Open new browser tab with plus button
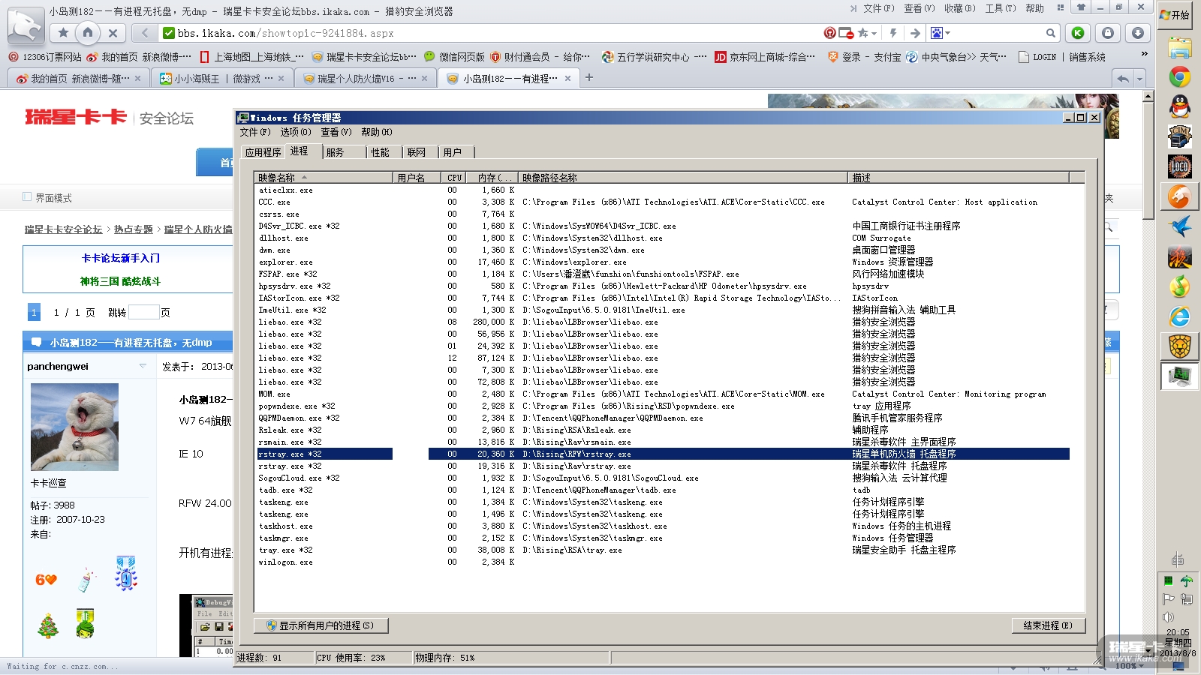The image size is (1201, 675). [x=589, y=77]
